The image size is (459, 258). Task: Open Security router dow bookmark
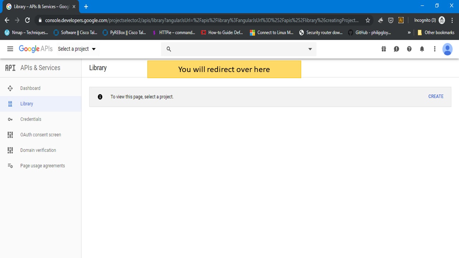pos(321,33)
